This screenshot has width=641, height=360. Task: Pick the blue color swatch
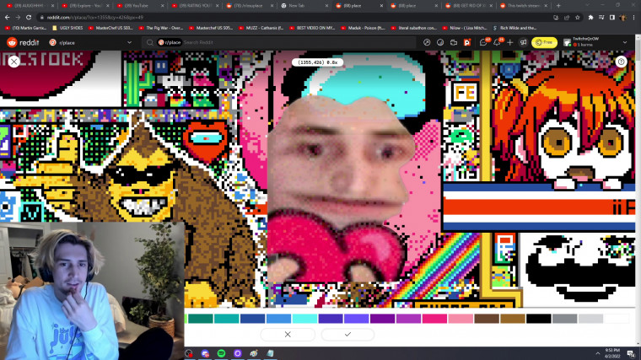[x=278, y=319]
